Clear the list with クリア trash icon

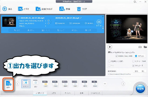[x=82, y=9]
